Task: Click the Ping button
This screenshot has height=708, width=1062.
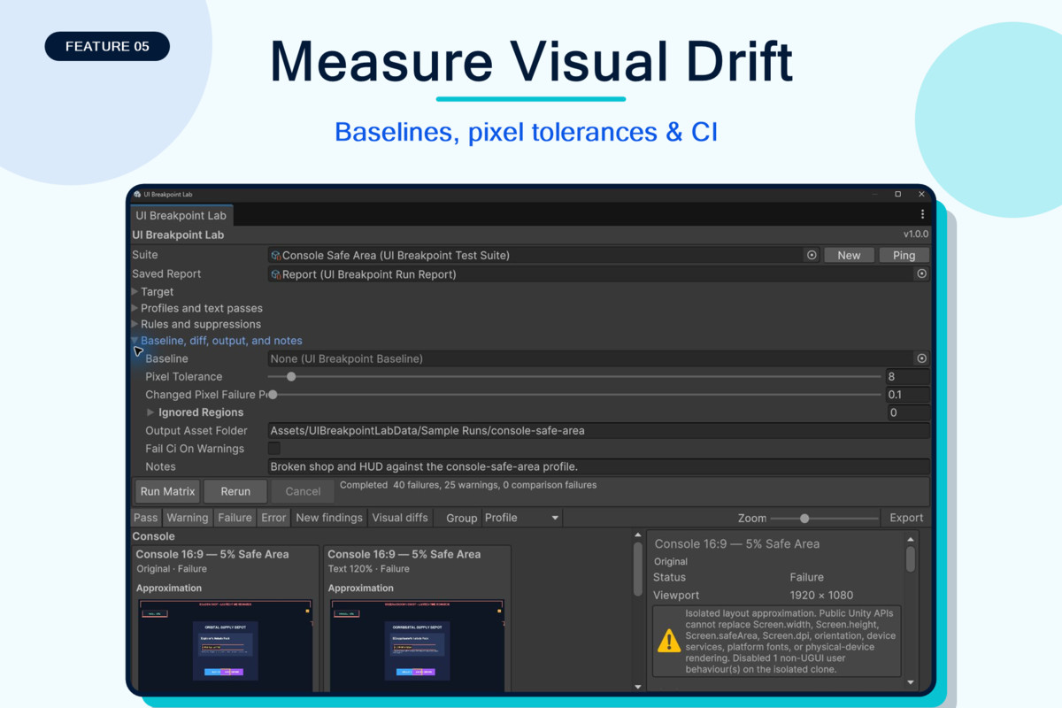Action: pos(904,255)
